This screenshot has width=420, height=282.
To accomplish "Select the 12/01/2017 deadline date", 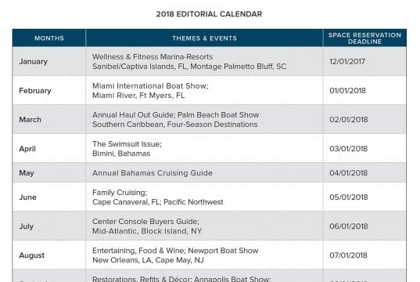I will click(x=347, y=61).
